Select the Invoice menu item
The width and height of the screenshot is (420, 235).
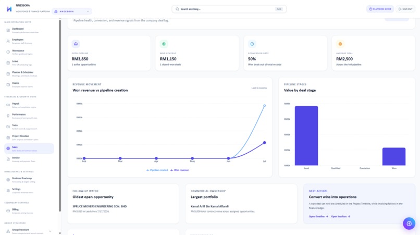(x=29, y=159)
